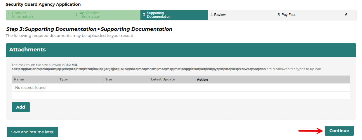Click the Continue button
This screenshot has width=362, height=140.
[x=339, y=131]
